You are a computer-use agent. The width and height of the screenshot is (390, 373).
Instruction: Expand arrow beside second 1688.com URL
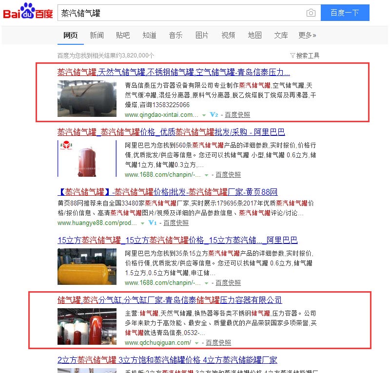click(x=206, y=283)
